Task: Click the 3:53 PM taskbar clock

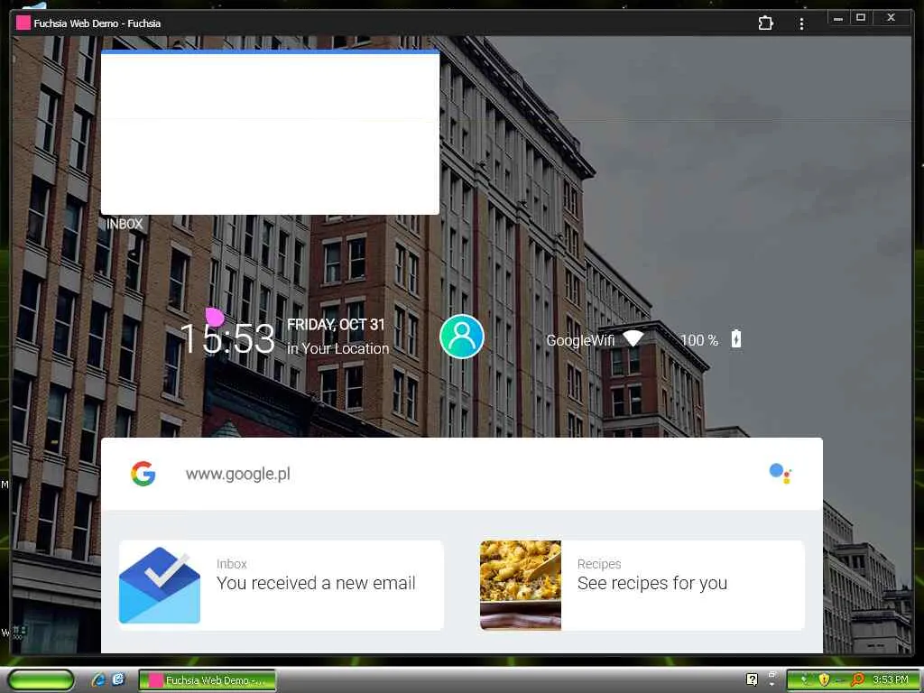Action: coord(891,679)
